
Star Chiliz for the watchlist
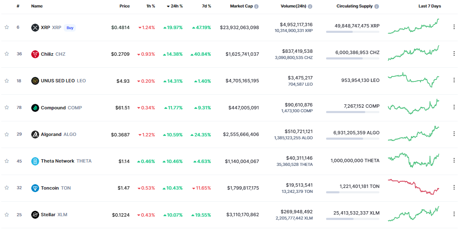(7, 54)
